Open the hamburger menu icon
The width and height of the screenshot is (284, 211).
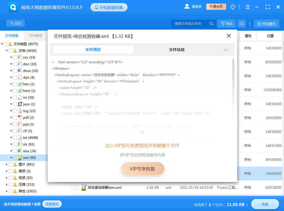(248, 7)
